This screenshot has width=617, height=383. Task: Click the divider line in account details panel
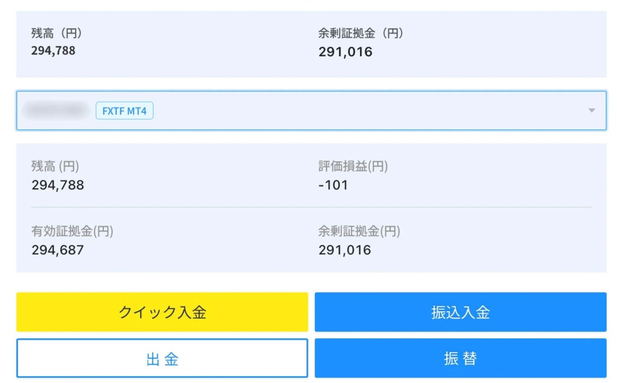311,207
